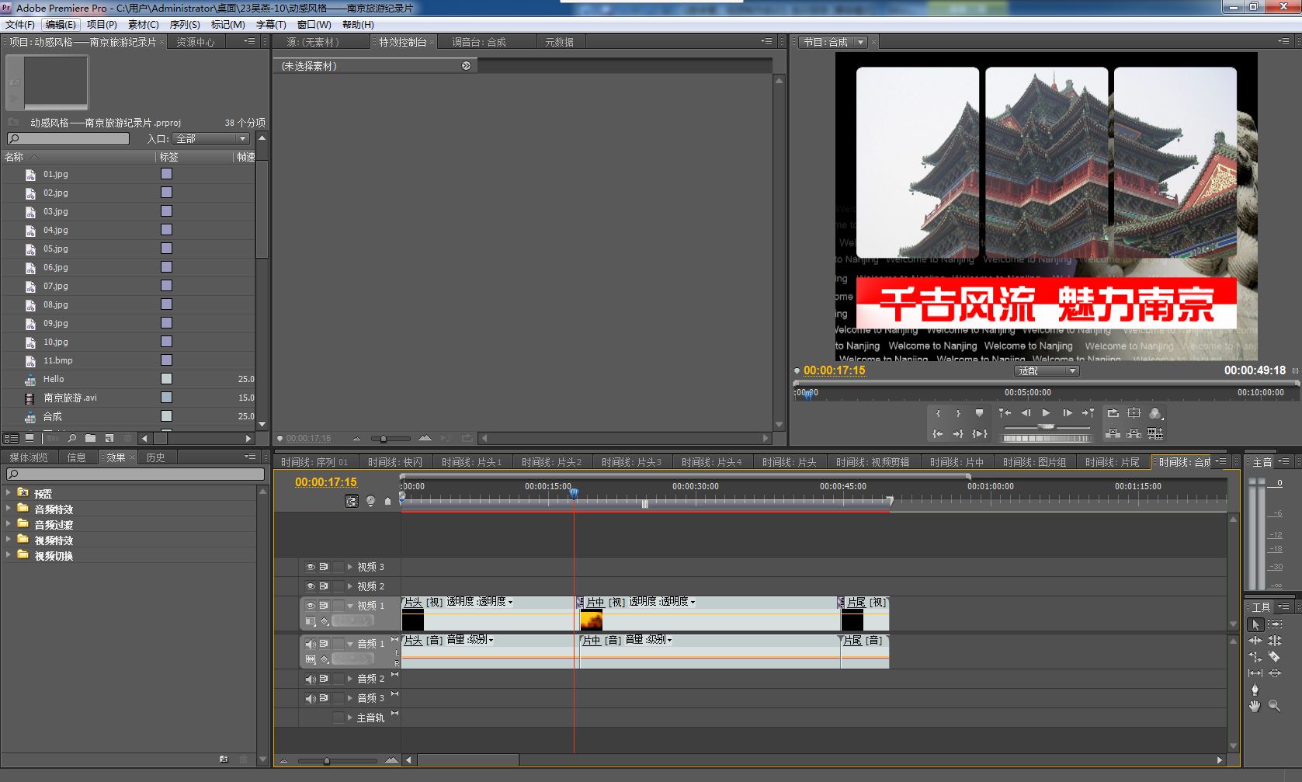This screenshot has height=782, width=1302.
Task: Click the shuttle slider in program monitor
Action: (x=1046, y=427)
